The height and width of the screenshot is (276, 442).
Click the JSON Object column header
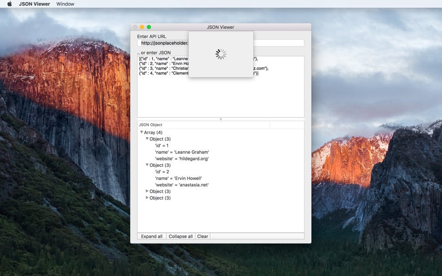point(203,125)
